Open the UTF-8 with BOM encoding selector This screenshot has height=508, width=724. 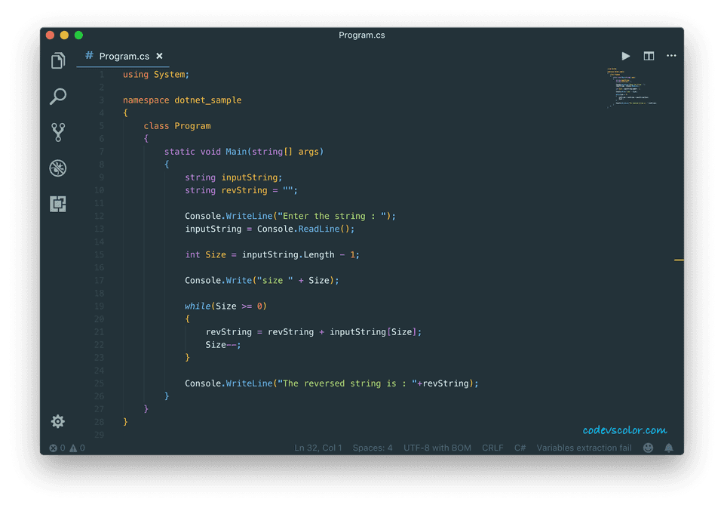click(x=437, y=448)
